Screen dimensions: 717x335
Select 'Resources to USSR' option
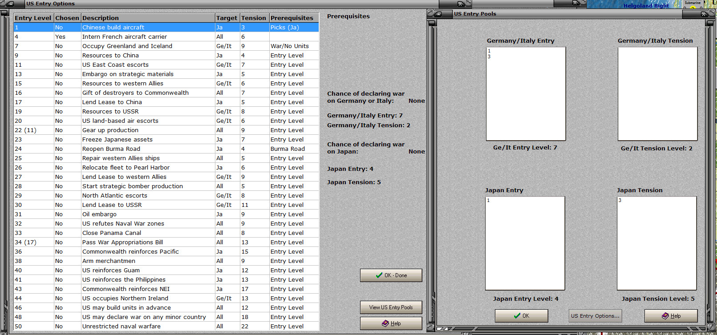166,111
